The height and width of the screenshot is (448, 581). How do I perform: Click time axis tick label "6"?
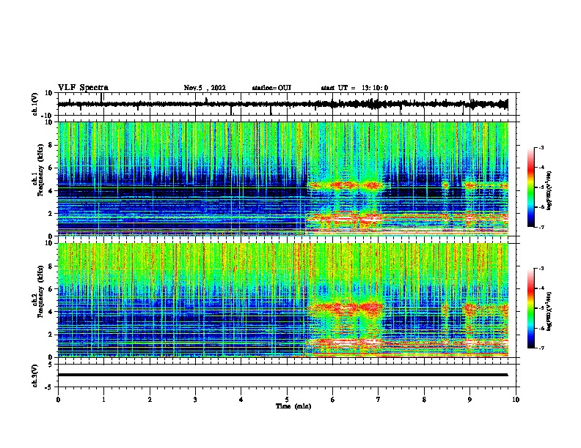(x=333, y=400)
